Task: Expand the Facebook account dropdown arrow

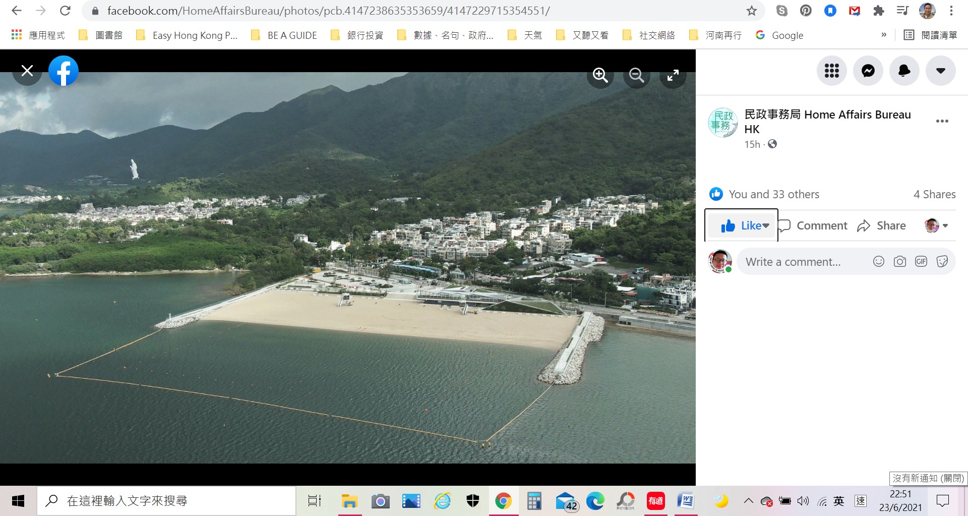Action: tap(940, 71)
